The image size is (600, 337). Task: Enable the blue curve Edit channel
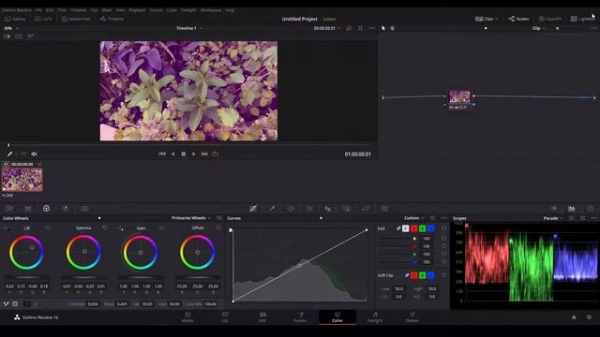[431, 228]
